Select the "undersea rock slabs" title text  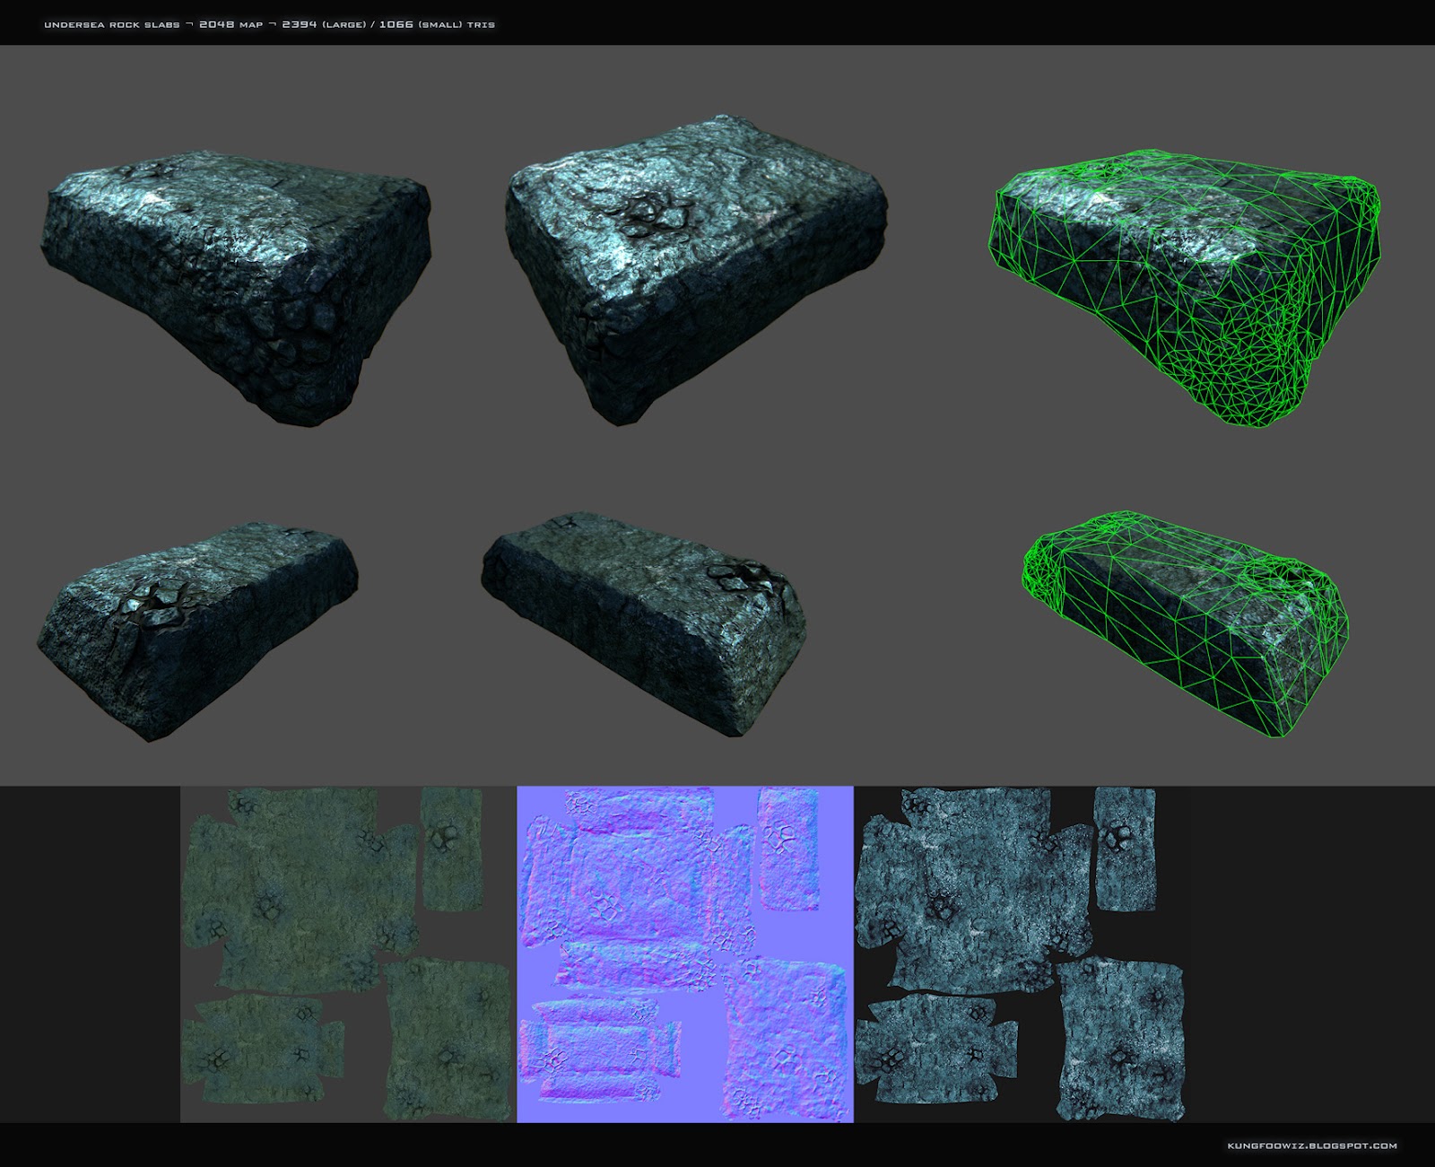(x=111, y=24)
